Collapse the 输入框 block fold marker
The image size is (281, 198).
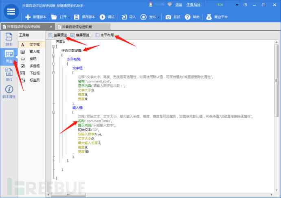tap(53, 112)
